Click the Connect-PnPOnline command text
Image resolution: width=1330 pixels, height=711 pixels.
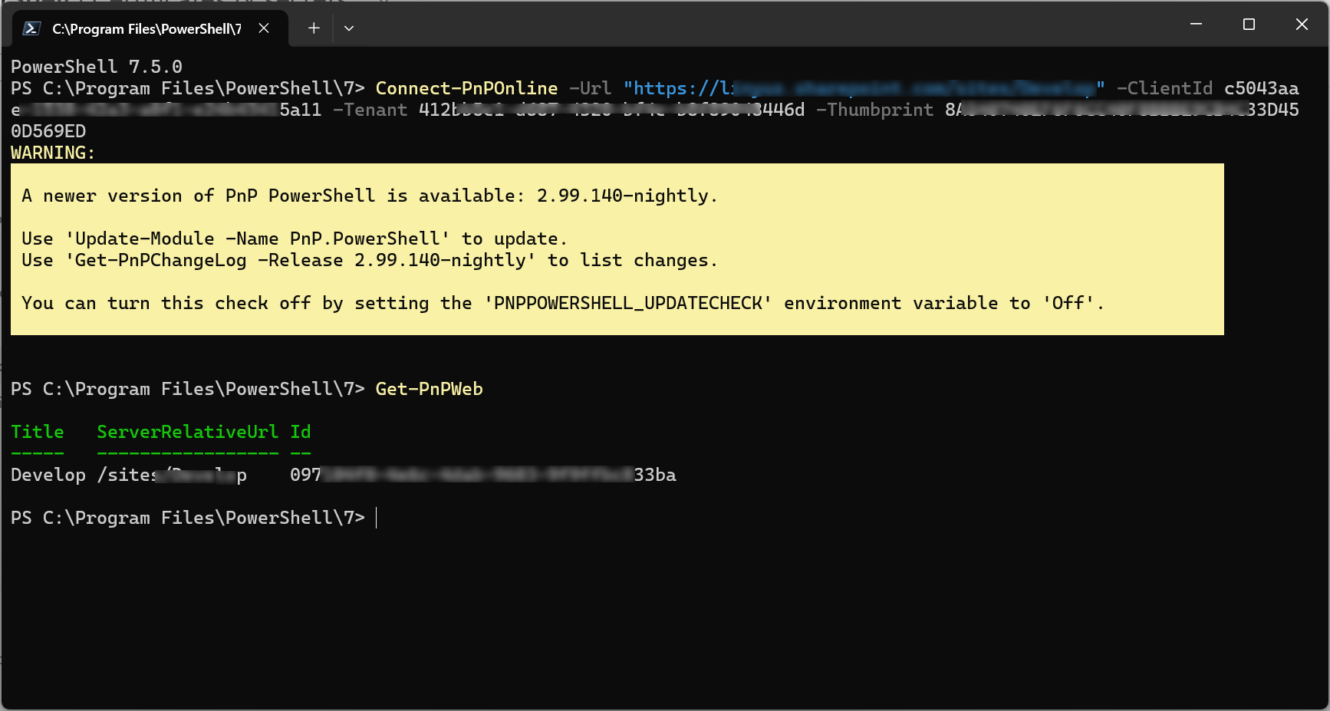(x=466, y=88)
